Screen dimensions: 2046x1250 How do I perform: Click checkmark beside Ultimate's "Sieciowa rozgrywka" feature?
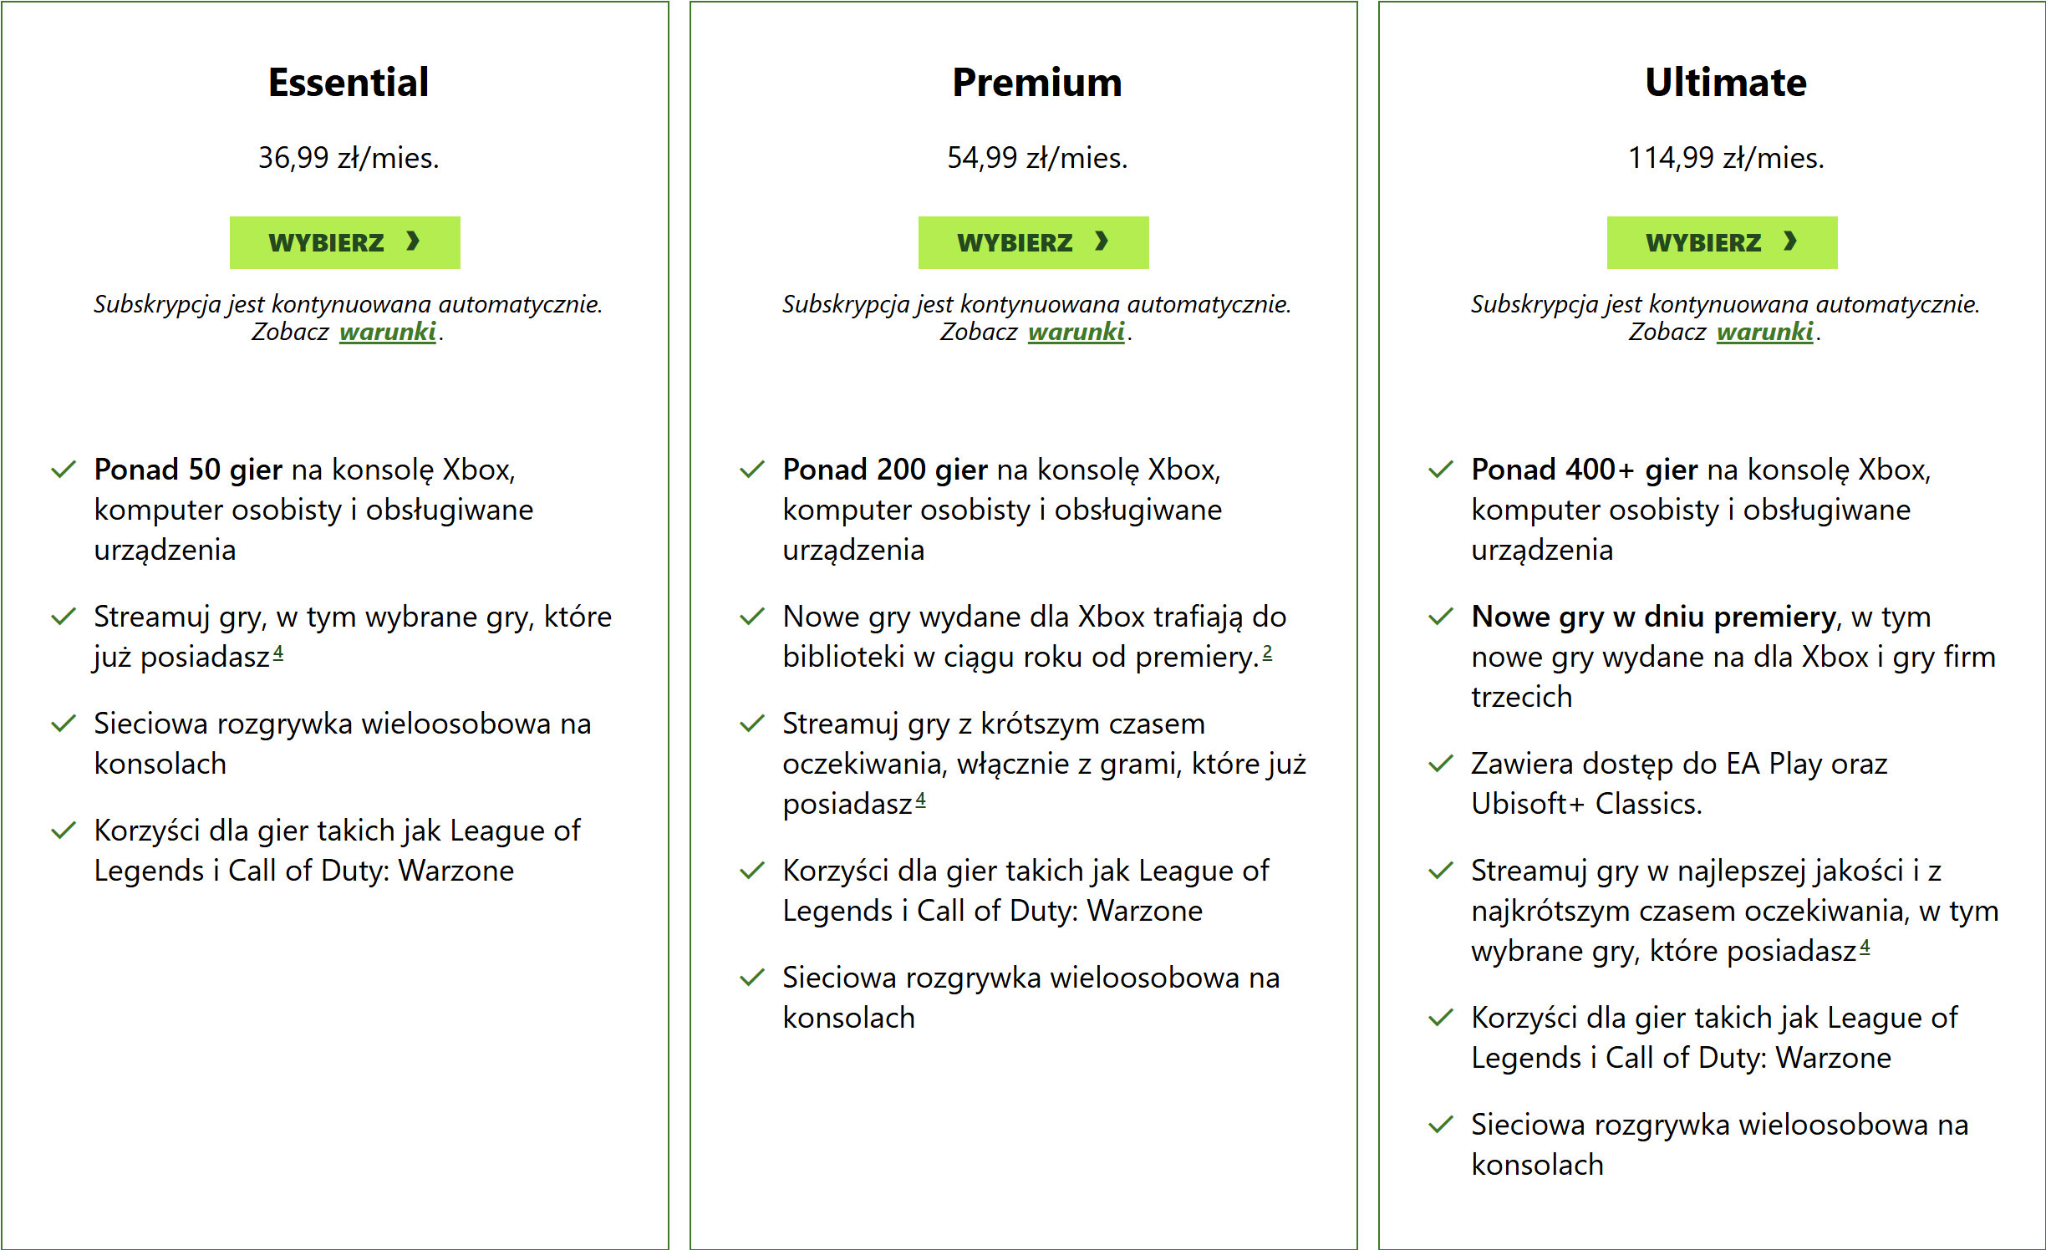click(x=1441, y=1125)
